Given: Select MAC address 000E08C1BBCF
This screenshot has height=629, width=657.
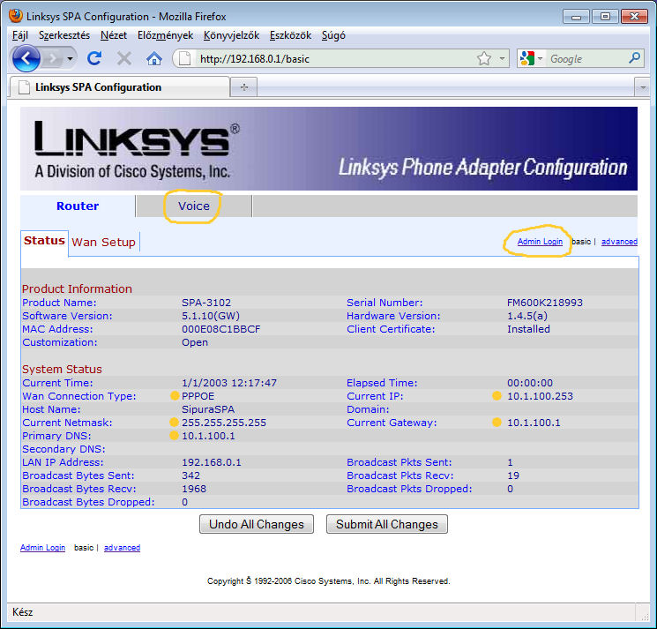Looking at the screenshot, I should click(x=221, y=329).
